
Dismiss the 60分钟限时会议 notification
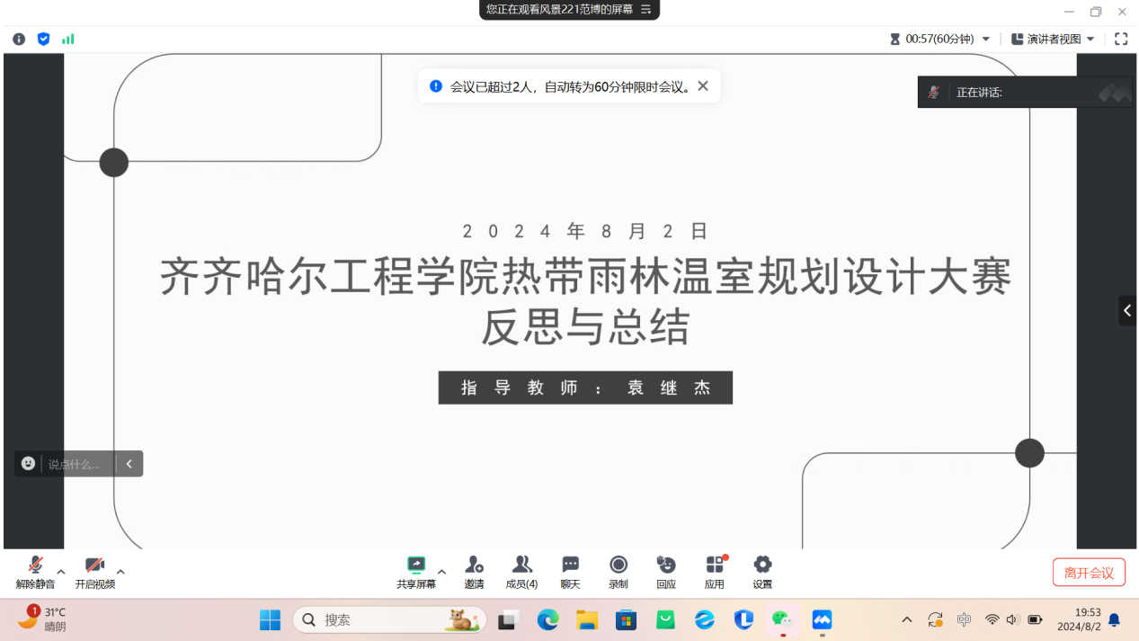click(x=703, y=86)
